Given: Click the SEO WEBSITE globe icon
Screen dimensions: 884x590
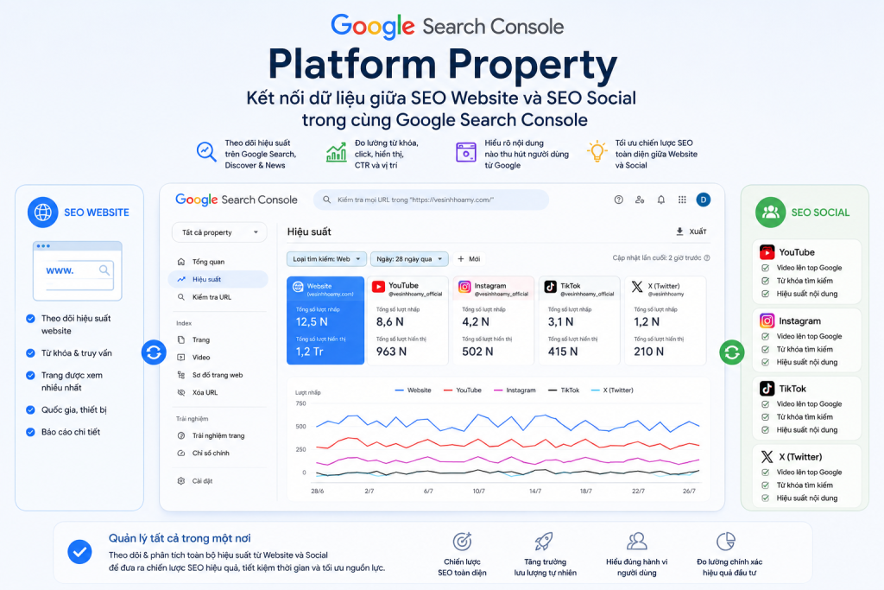Looking at the screenshot, I should pyautogui.click(x=43, y=213).
